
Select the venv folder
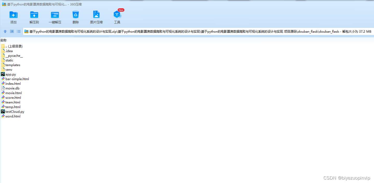8,69
